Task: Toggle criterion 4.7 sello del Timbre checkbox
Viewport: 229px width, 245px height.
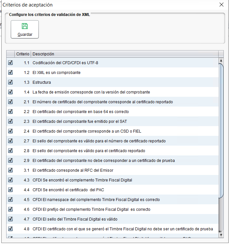Action: (10, 219)
